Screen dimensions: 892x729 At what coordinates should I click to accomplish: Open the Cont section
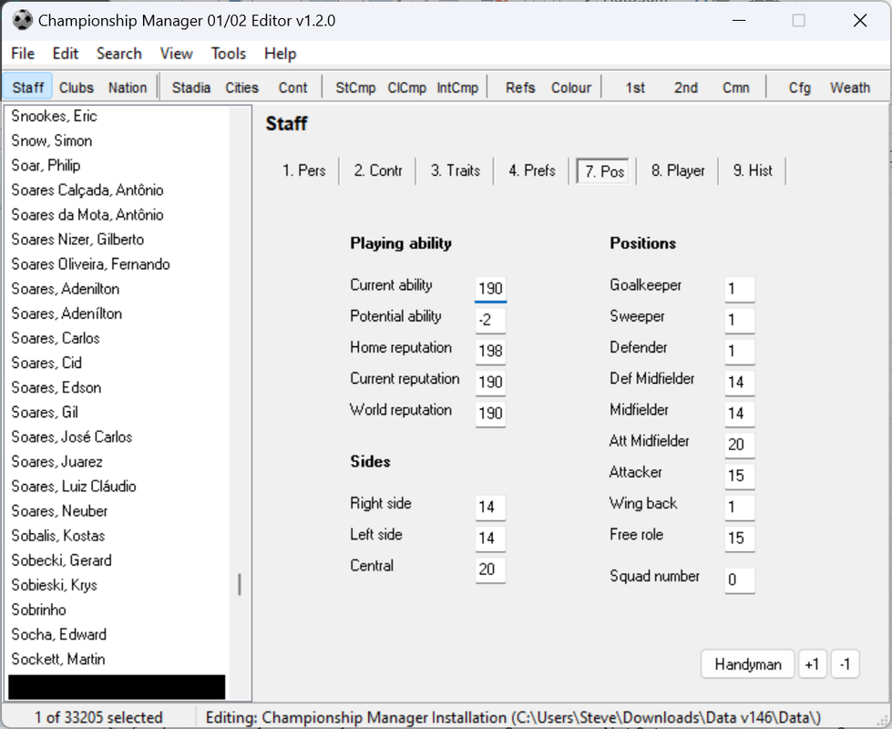292,87
